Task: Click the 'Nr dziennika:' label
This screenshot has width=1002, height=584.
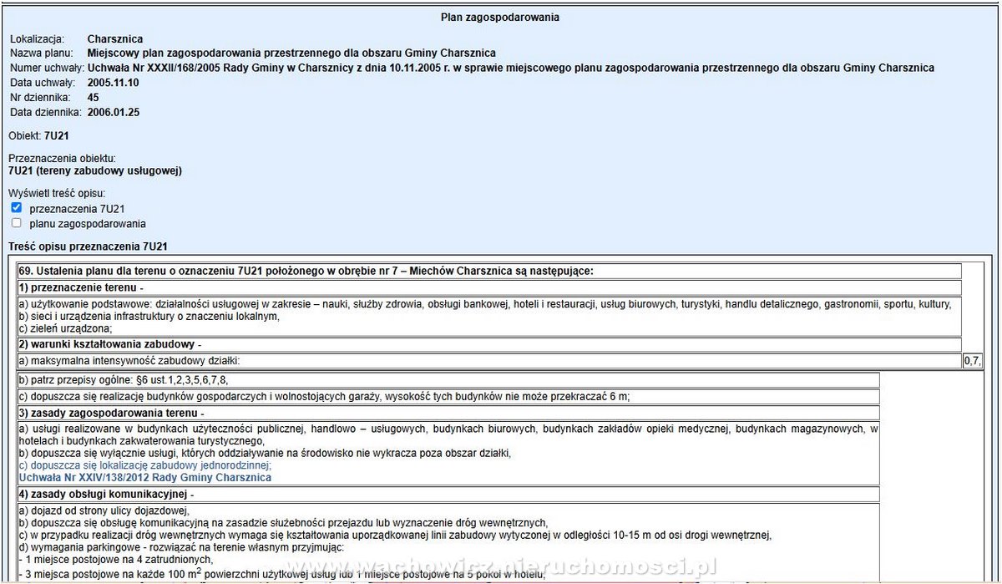Action: pyautogui.click(x=39, y=97)
